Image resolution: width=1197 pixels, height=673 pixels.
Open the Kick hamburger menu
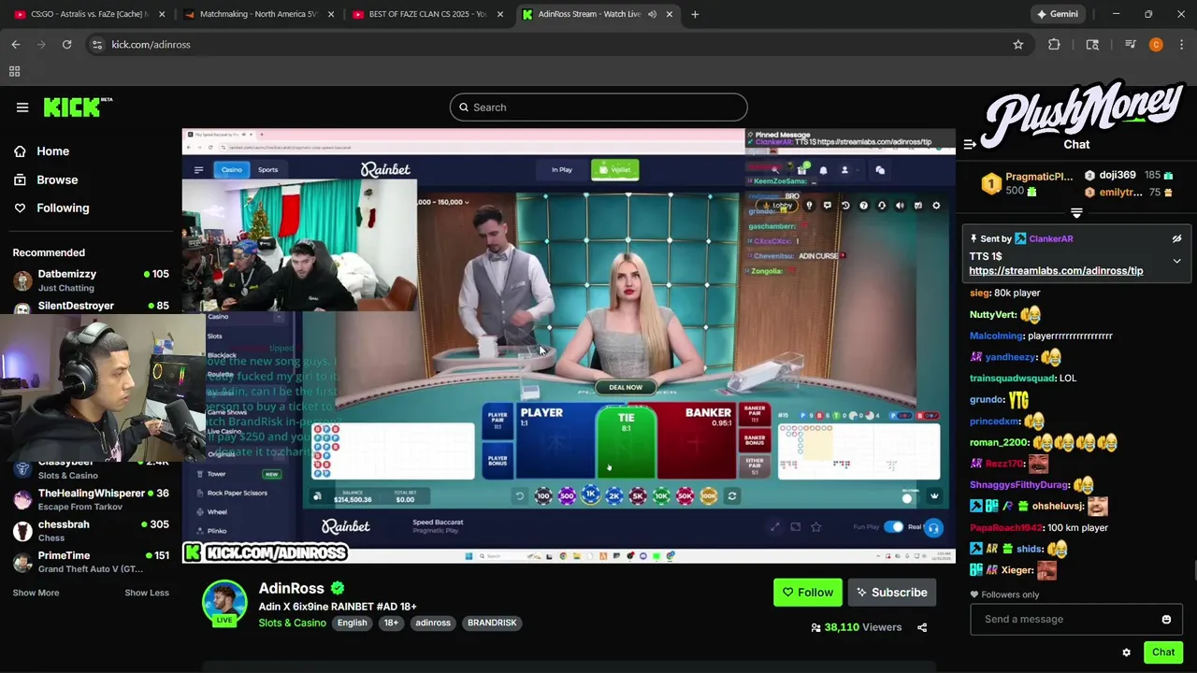22,107
